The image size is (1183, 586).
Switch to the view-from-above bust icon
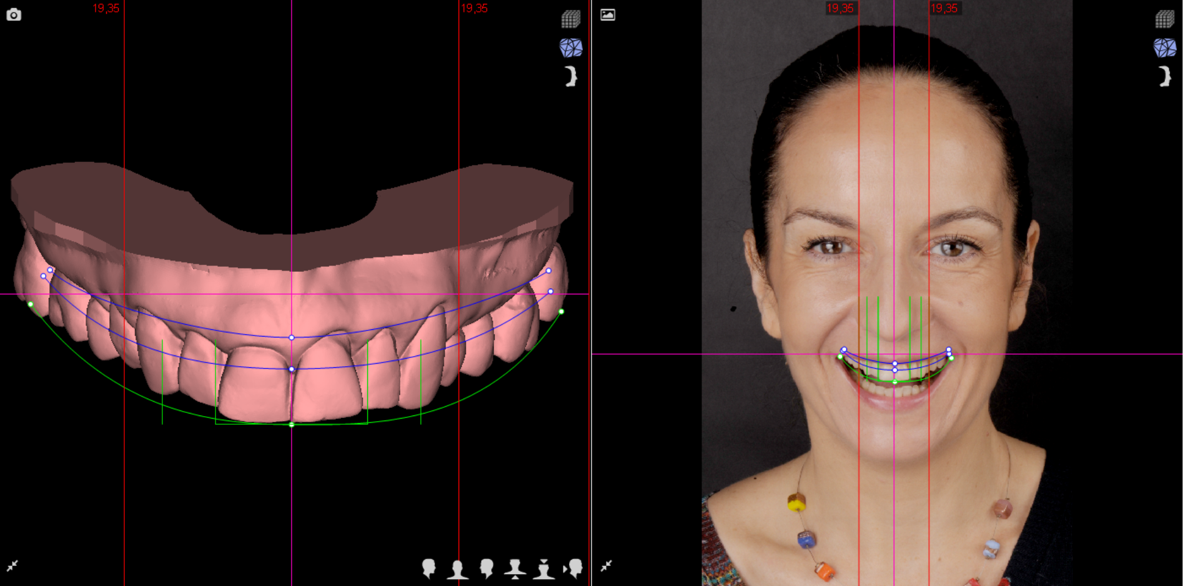click(x=543, y=569)
